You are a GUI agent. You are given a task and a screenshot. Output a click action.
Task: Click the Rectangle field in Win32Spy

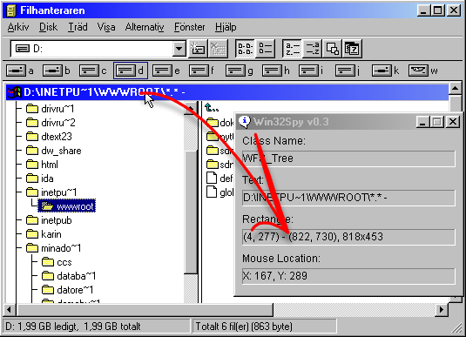348,237
